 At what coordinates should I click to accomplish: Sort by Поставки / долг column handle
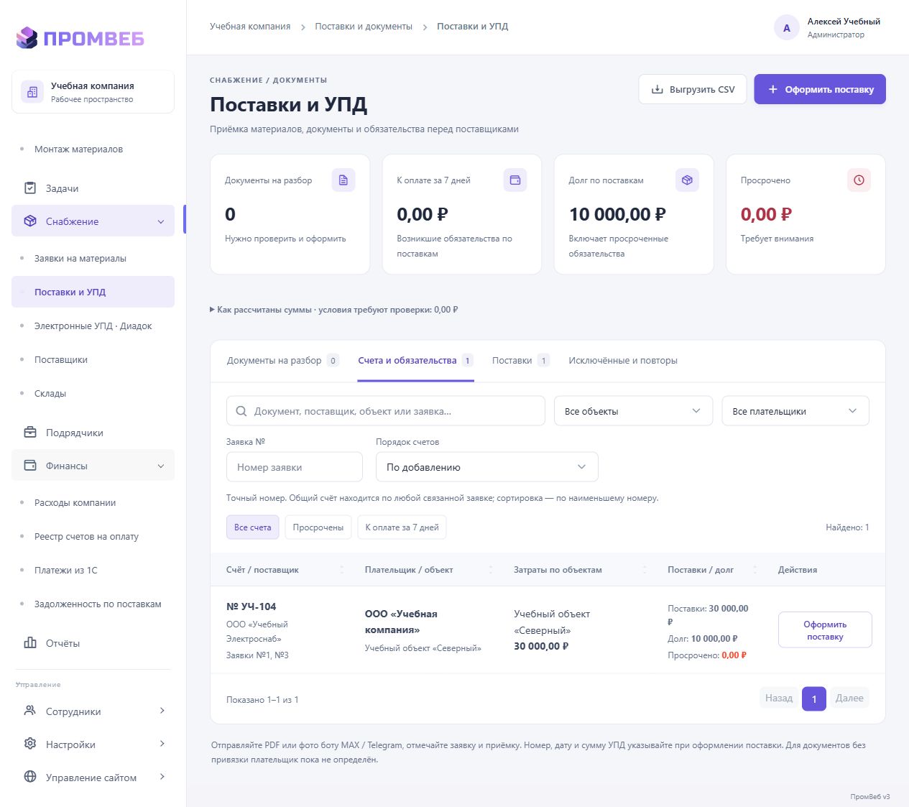pos(755,570)
